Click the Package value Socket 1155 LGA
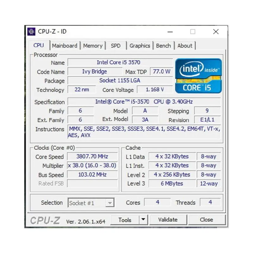The height and width of the screenshot is (253, 253). [120, 80]
